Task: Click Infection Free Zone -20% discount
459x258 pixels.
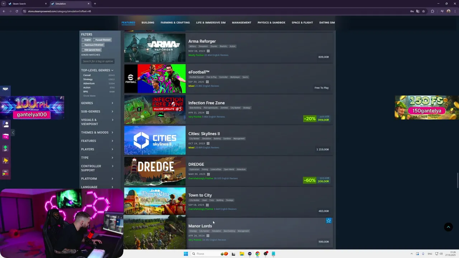Action: (x=316, y=118)
